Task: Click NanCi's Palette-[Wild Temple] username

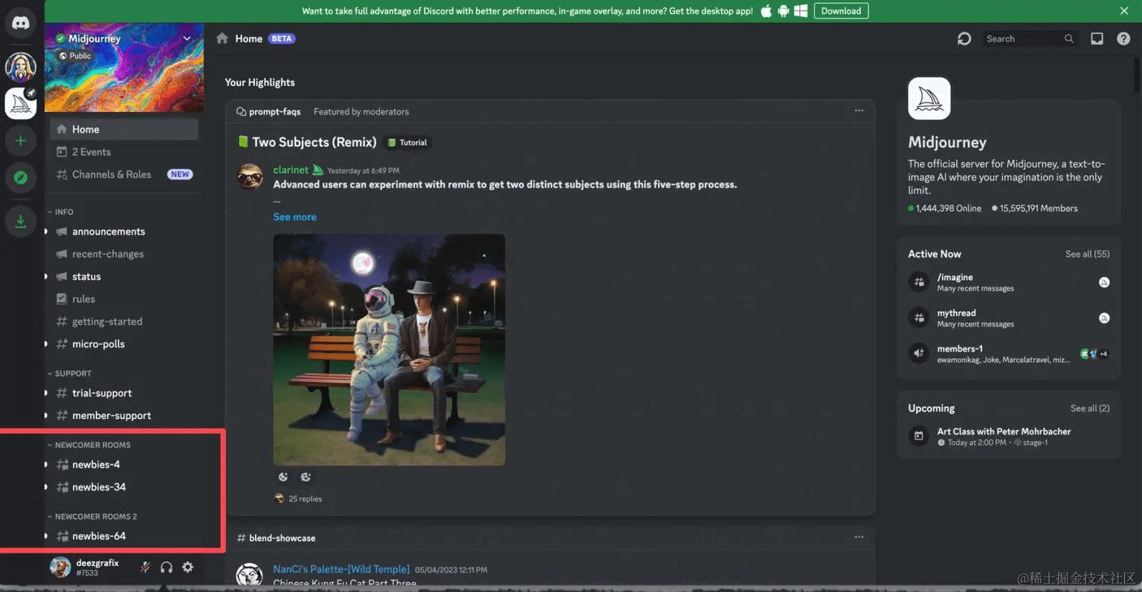Action: coord(341,570)
